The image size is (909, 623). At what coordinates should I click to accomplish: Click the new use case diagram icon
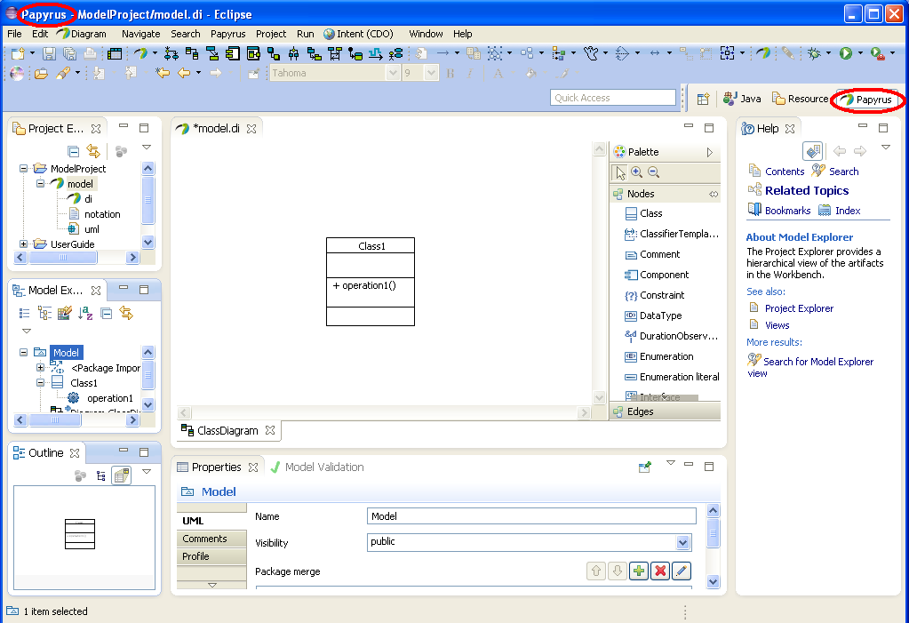[x=396, y=54]
